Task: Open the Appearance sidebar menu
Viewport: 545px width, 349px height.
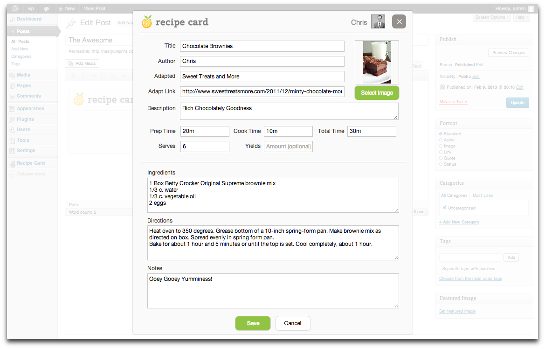Action: coord(30,109)
